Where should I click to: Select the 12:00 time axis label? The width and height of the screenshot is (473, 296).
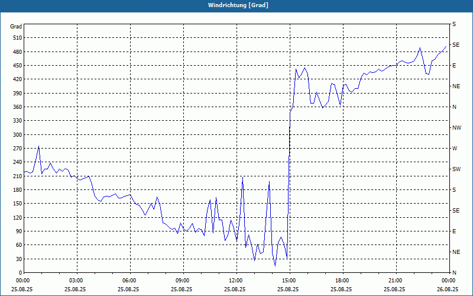(235, 281)
